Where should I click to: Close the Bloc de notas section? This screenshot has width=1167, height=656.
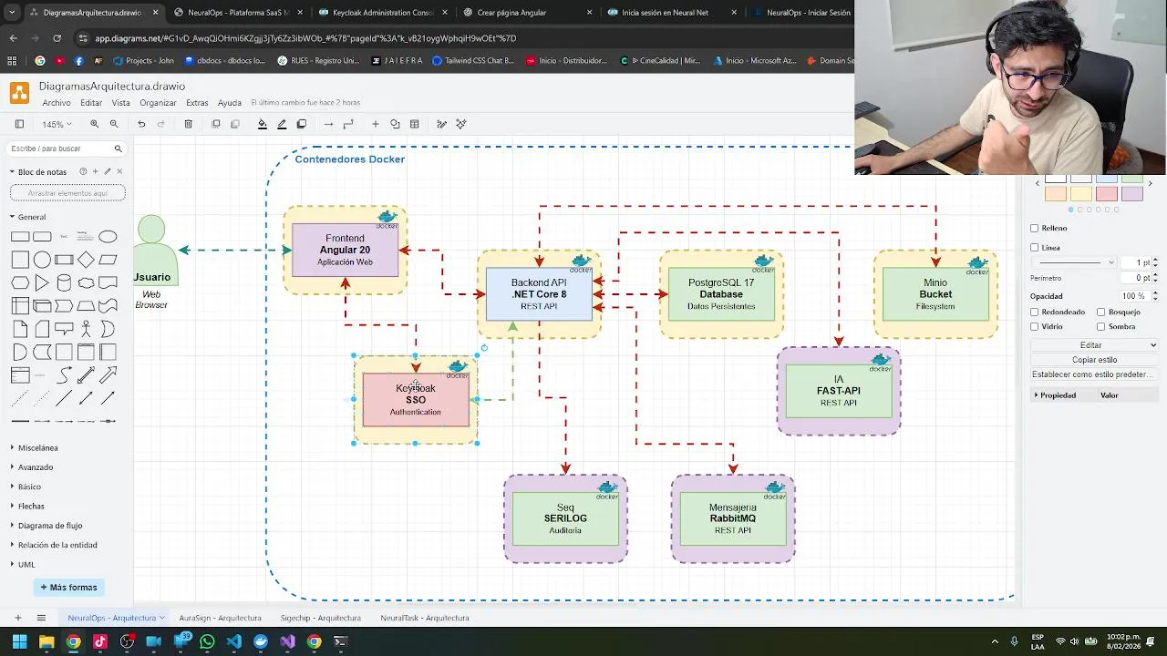(x=119, y=171)
